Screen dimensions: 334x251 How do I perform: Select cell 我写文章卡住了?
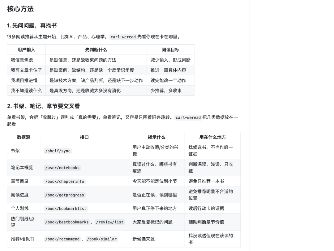coord(26,70)
